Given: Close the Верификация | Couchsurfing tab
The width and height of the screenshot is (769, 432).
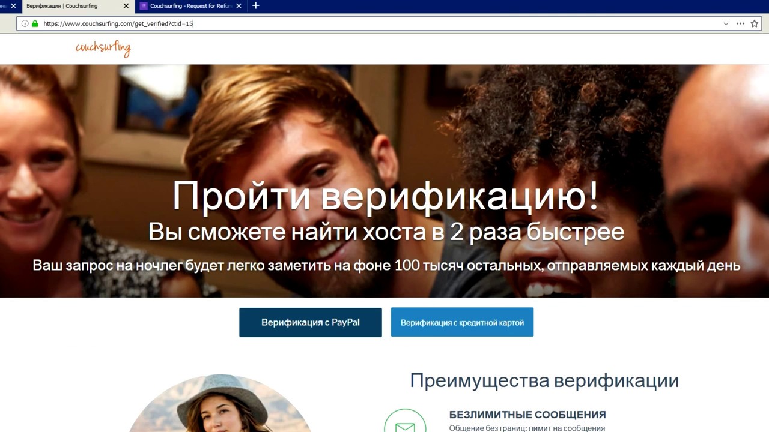Looking at the screenshot, I should click(126, 6).
